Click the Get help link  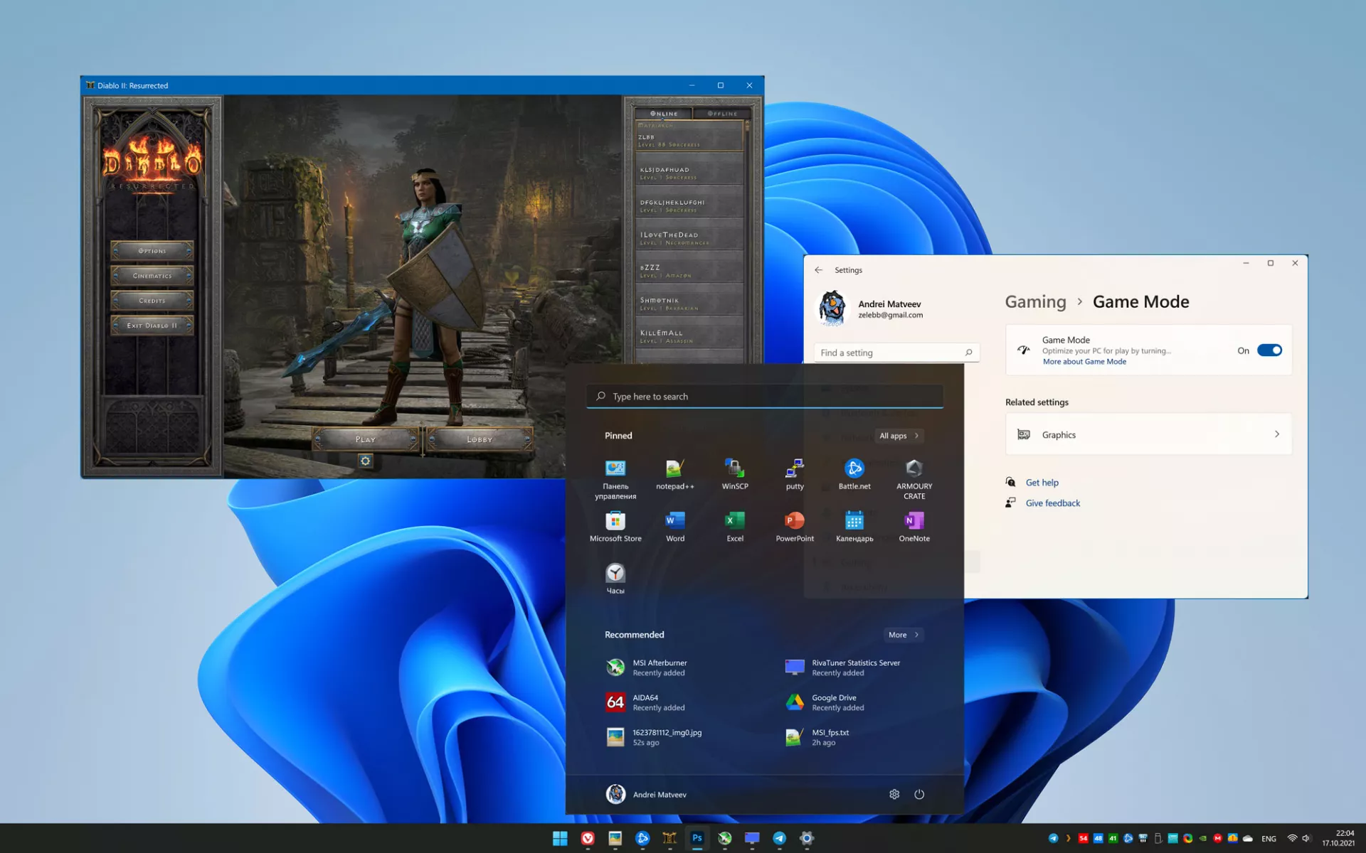(x=1042, y=483)
